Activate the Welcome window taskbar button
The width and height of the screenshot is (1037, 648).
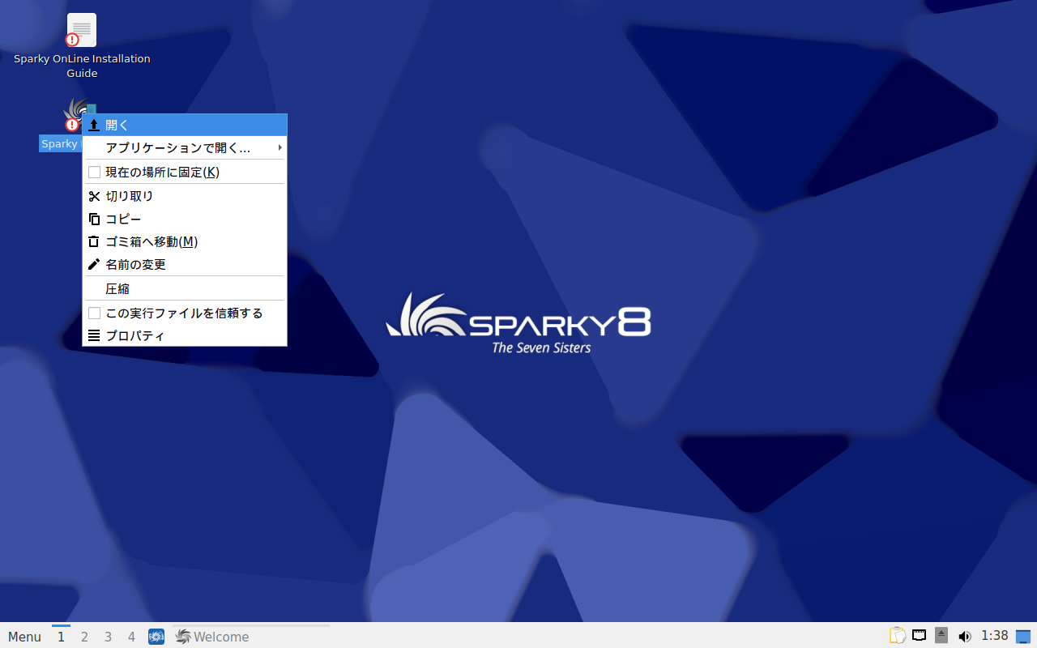[x=251, y=637]
